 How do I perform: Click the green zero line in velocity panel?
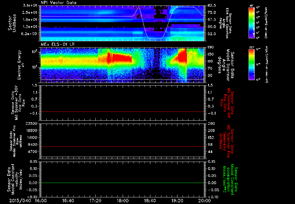(x=122, y=183)
